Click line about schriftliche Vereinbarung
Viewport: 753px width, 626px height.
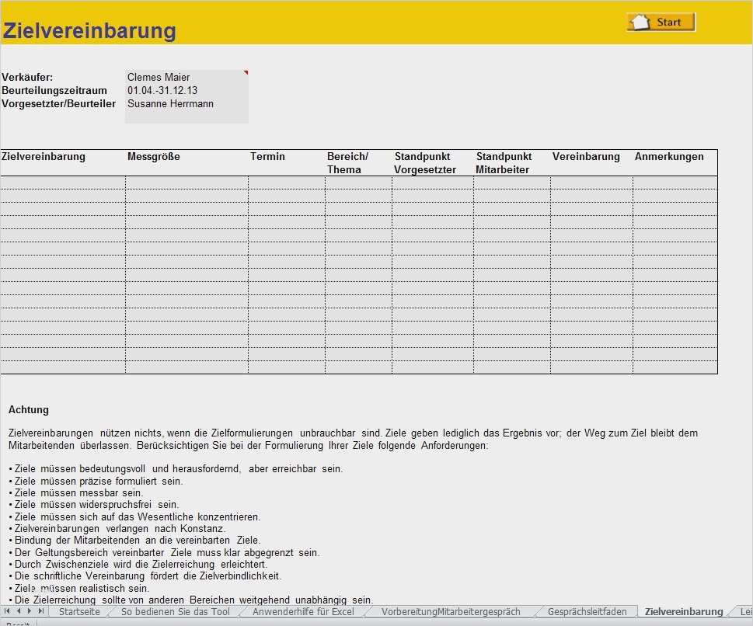(145, 576)
